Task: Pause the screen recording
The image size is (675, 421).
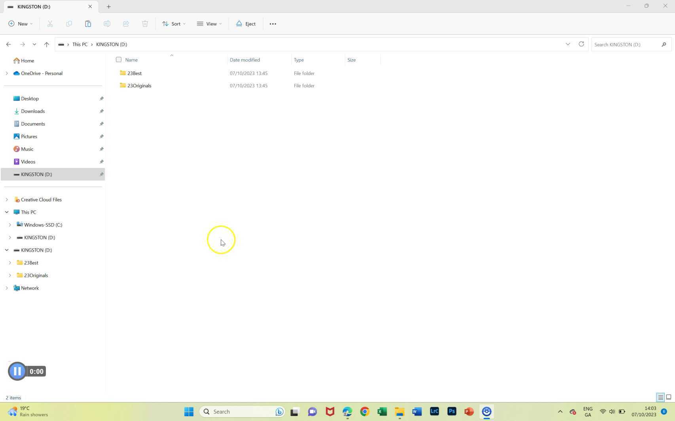Action: 17,371
